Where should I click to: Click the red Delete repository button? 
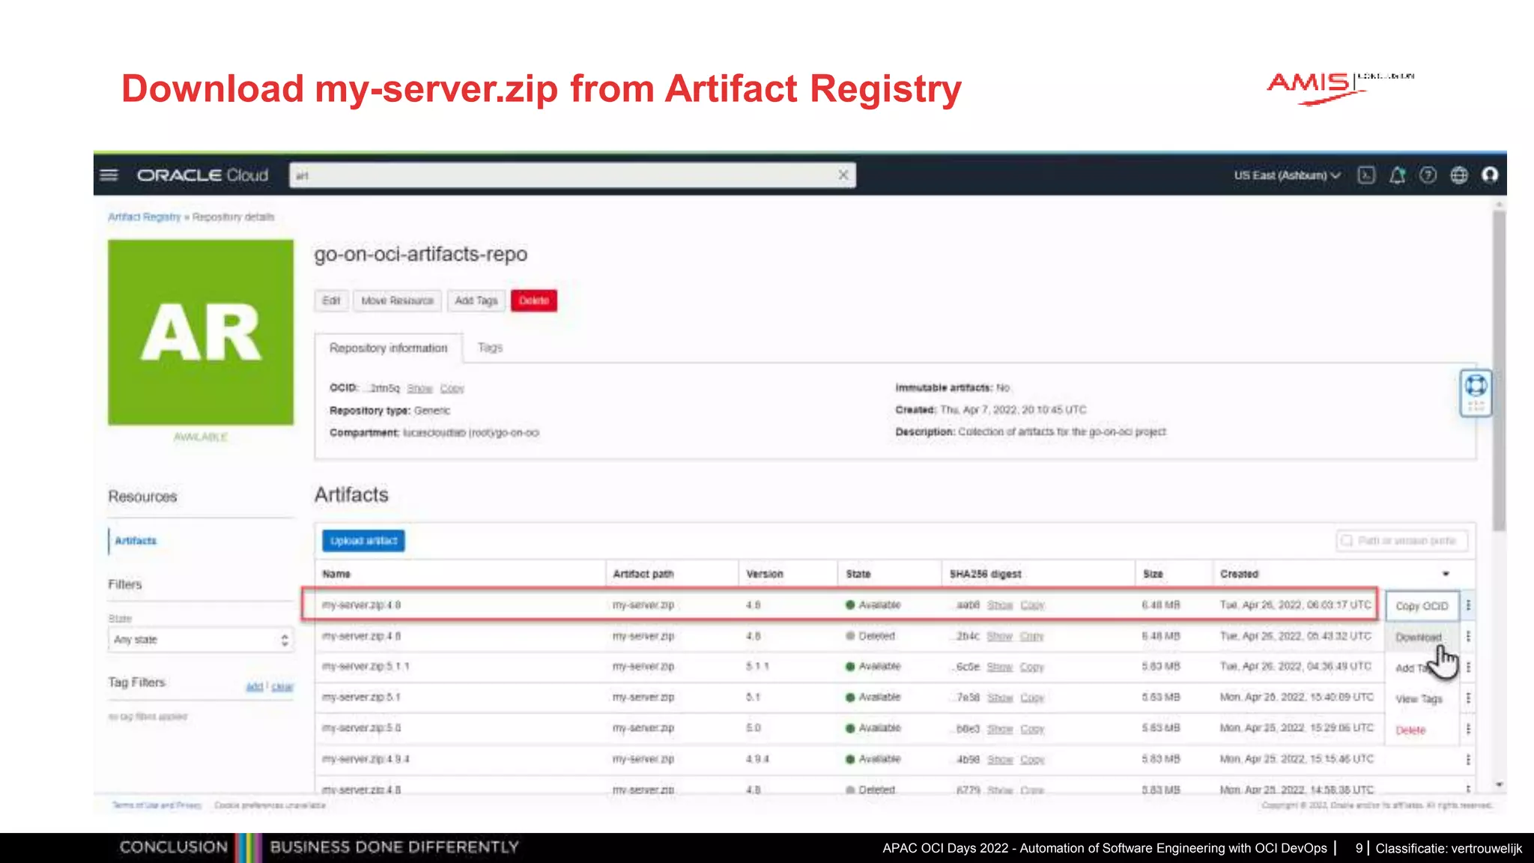click(534, 300)
